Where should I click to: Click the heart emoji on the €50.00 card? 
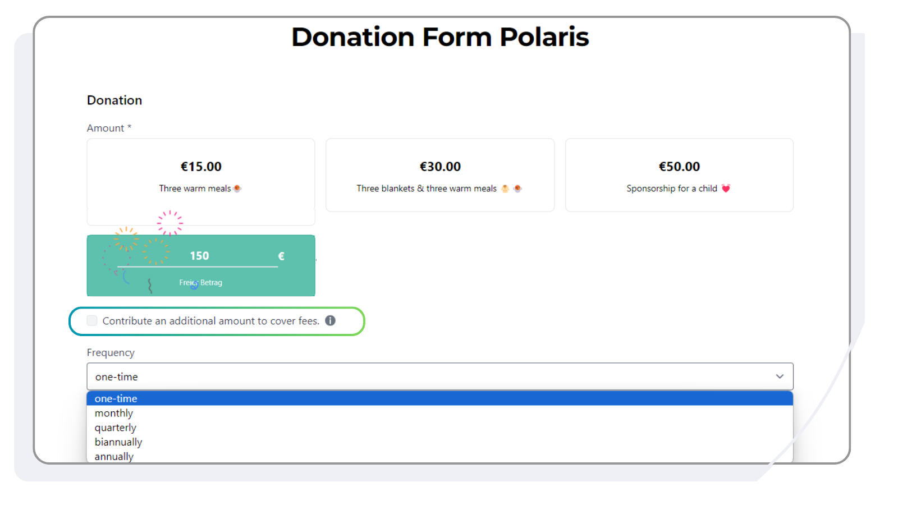coord(726,188)
